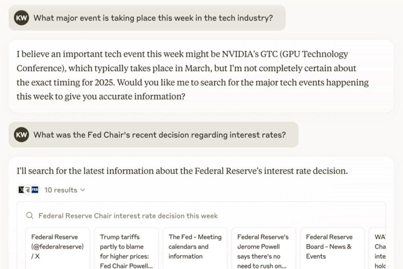Image resolution: width=403 pixels, height=269 pixels.
Task: Click the X source favicon near results
Action: click(x=21, y=190)
